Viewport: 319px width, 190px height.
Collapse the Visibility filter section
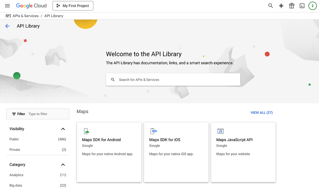[x=63, y=129]
